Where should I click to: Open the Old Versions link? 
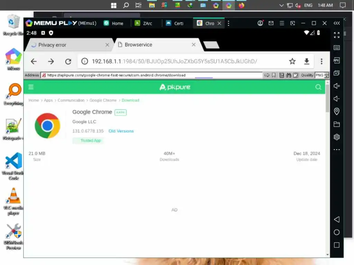point(121,131)
